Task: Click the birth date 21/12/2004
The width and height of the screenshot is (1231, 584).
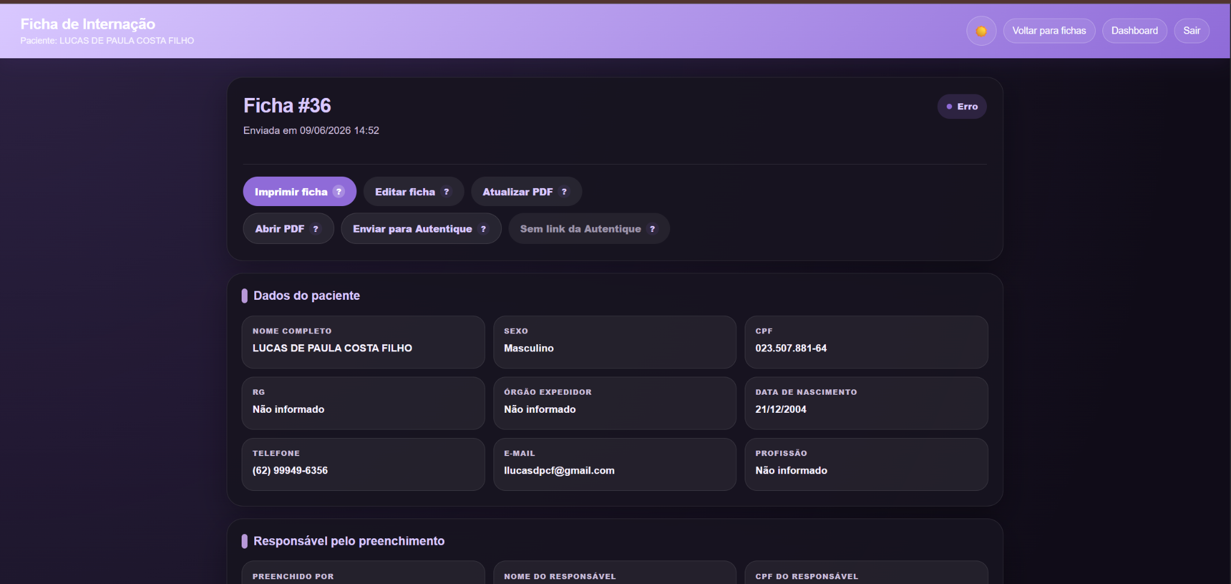Action: (x=781, y=409)
